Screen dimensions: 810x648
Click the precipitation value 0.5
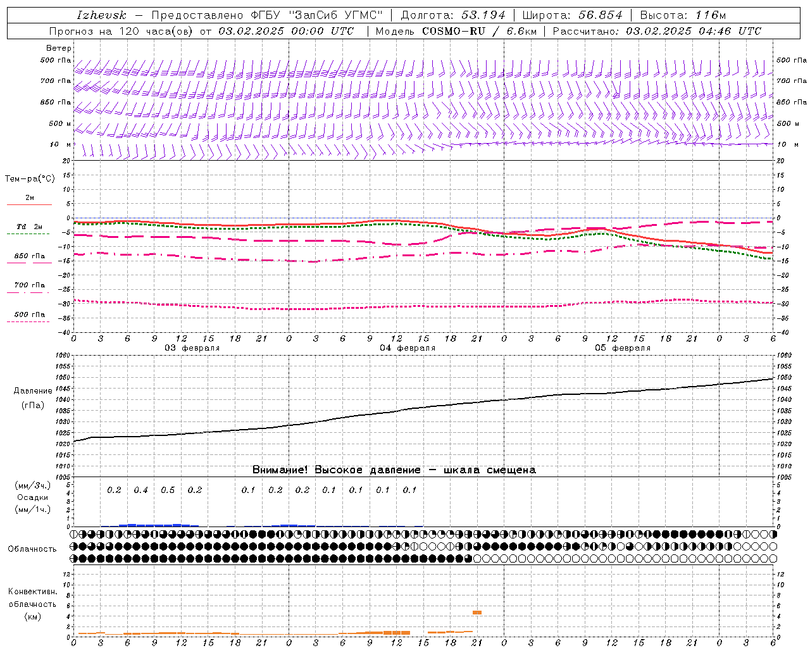point(168,490)
